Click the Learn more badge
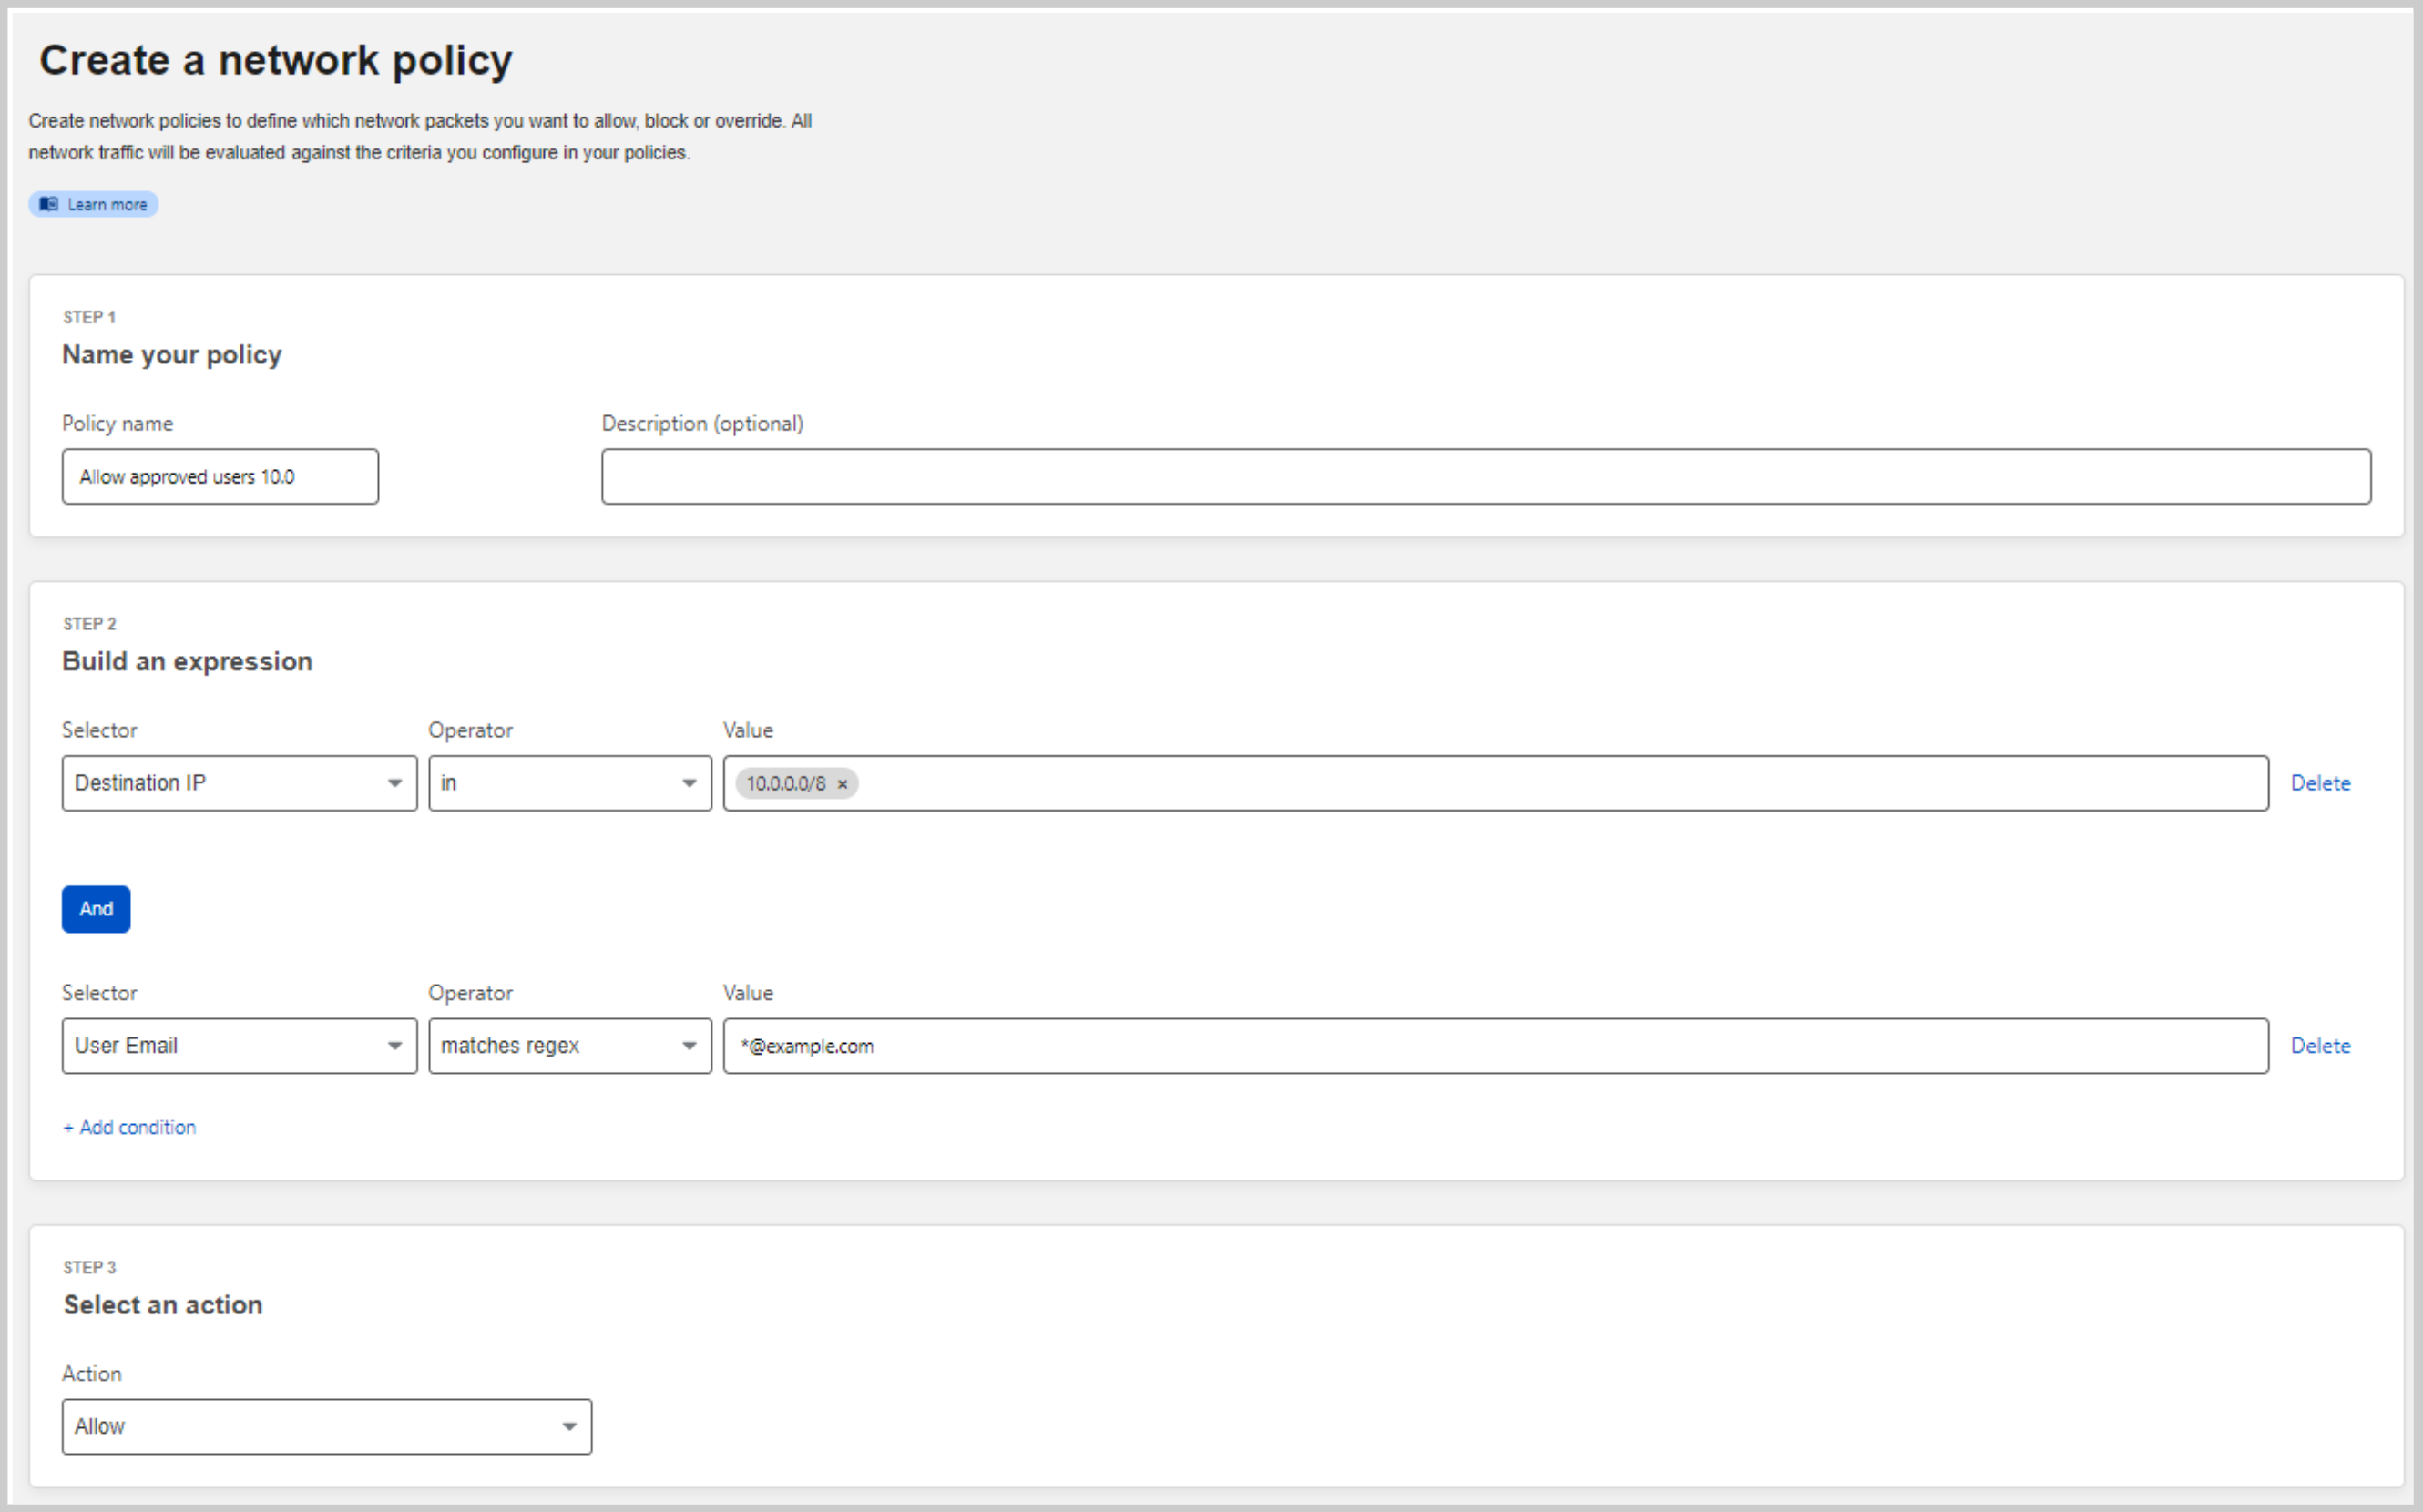The image size is (2423, 1512). coord(106,204)
